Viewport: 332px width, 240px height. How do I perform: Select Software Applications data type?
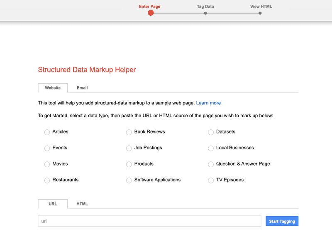[129, 180]
